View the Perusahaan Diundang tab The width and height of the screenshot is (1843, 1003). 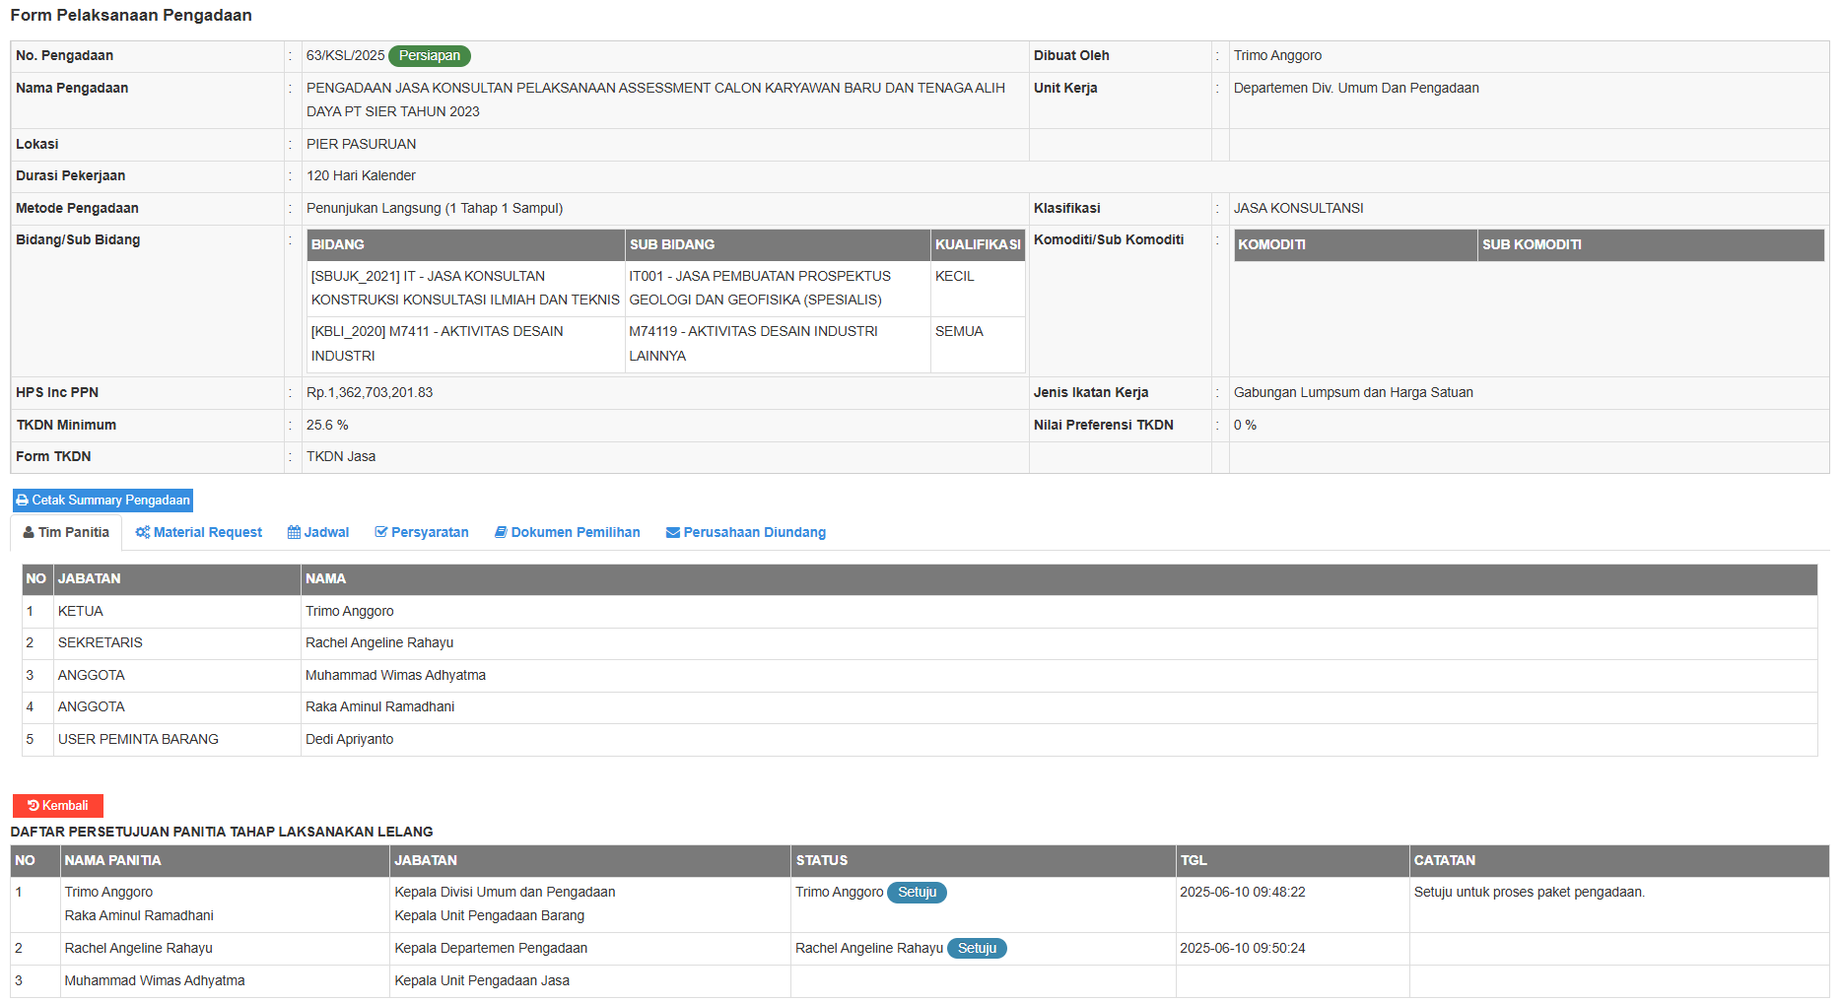[754, 533]
